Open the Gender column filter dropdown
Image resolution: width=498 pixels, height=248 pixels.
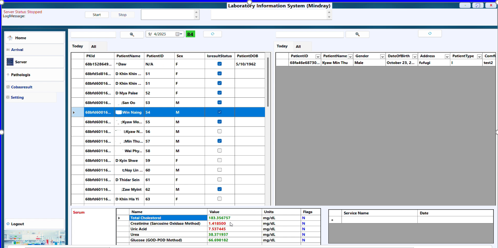(x=382, y=56)
